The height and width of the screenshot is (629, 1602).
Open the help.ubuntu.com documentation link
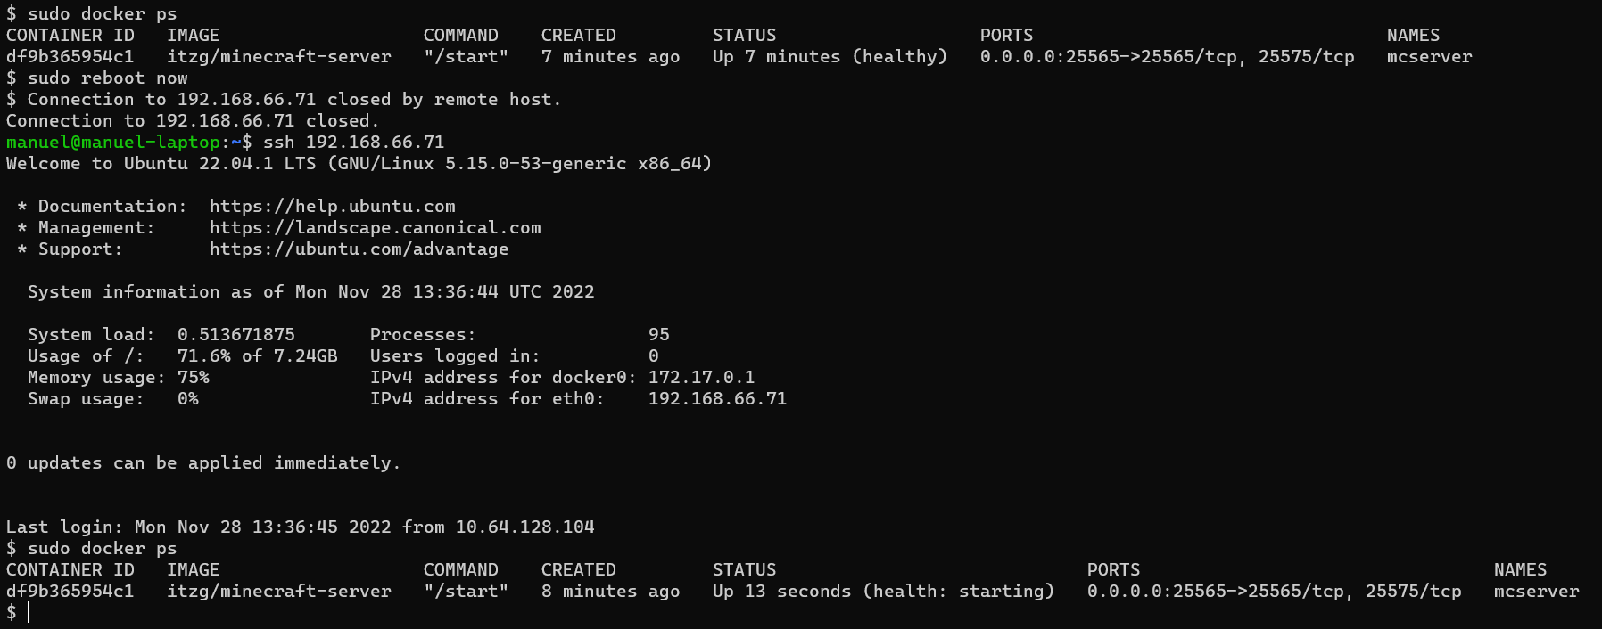[x=332, y=207]
